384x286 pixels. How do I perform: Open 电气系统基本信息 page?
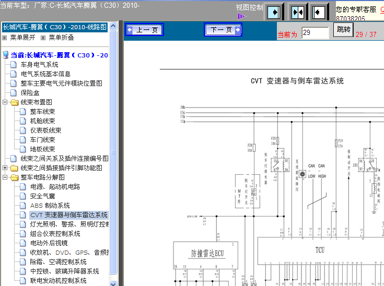tap(45, 74)
